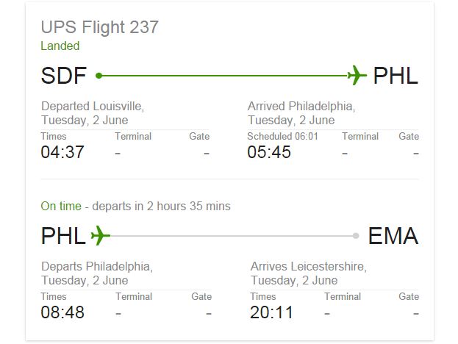Click the 04:37 Louisville departure time
This screenshot has width=458, height=344.
[62, 152]
